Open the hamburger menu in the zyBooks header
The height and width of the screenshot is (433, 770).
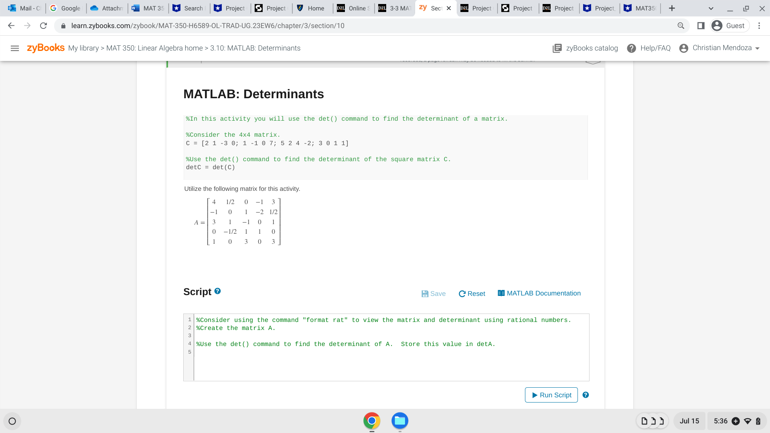(x=15, y=48)
